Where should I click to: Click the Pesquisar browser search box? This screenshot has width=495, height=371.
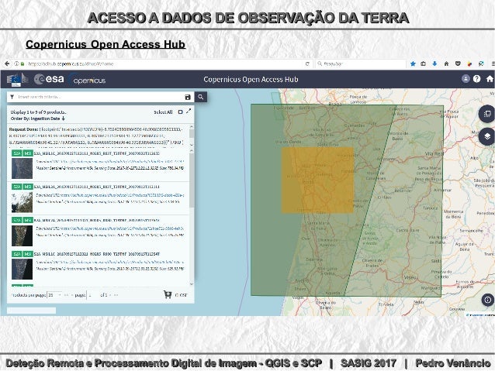pos(360,64)
